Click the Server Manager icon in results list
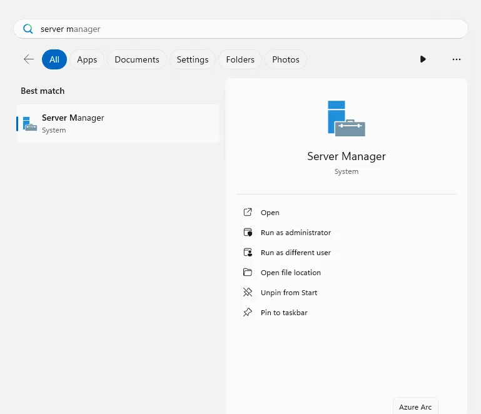Image resolution: width=481 pixels, height=414 pixels. click(30, 124)
